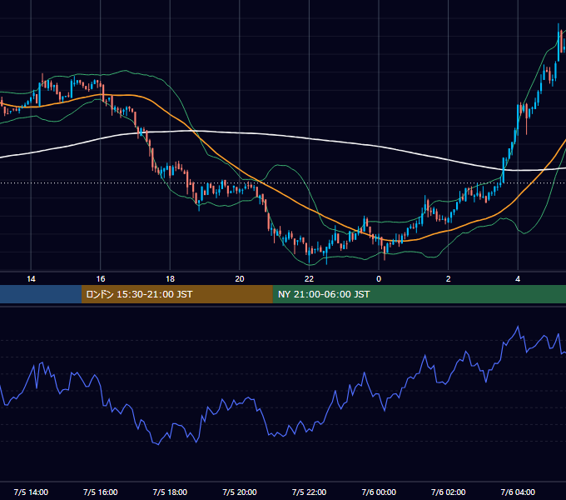Click the "20" hour label on price chart axis

tap(240, 279)
